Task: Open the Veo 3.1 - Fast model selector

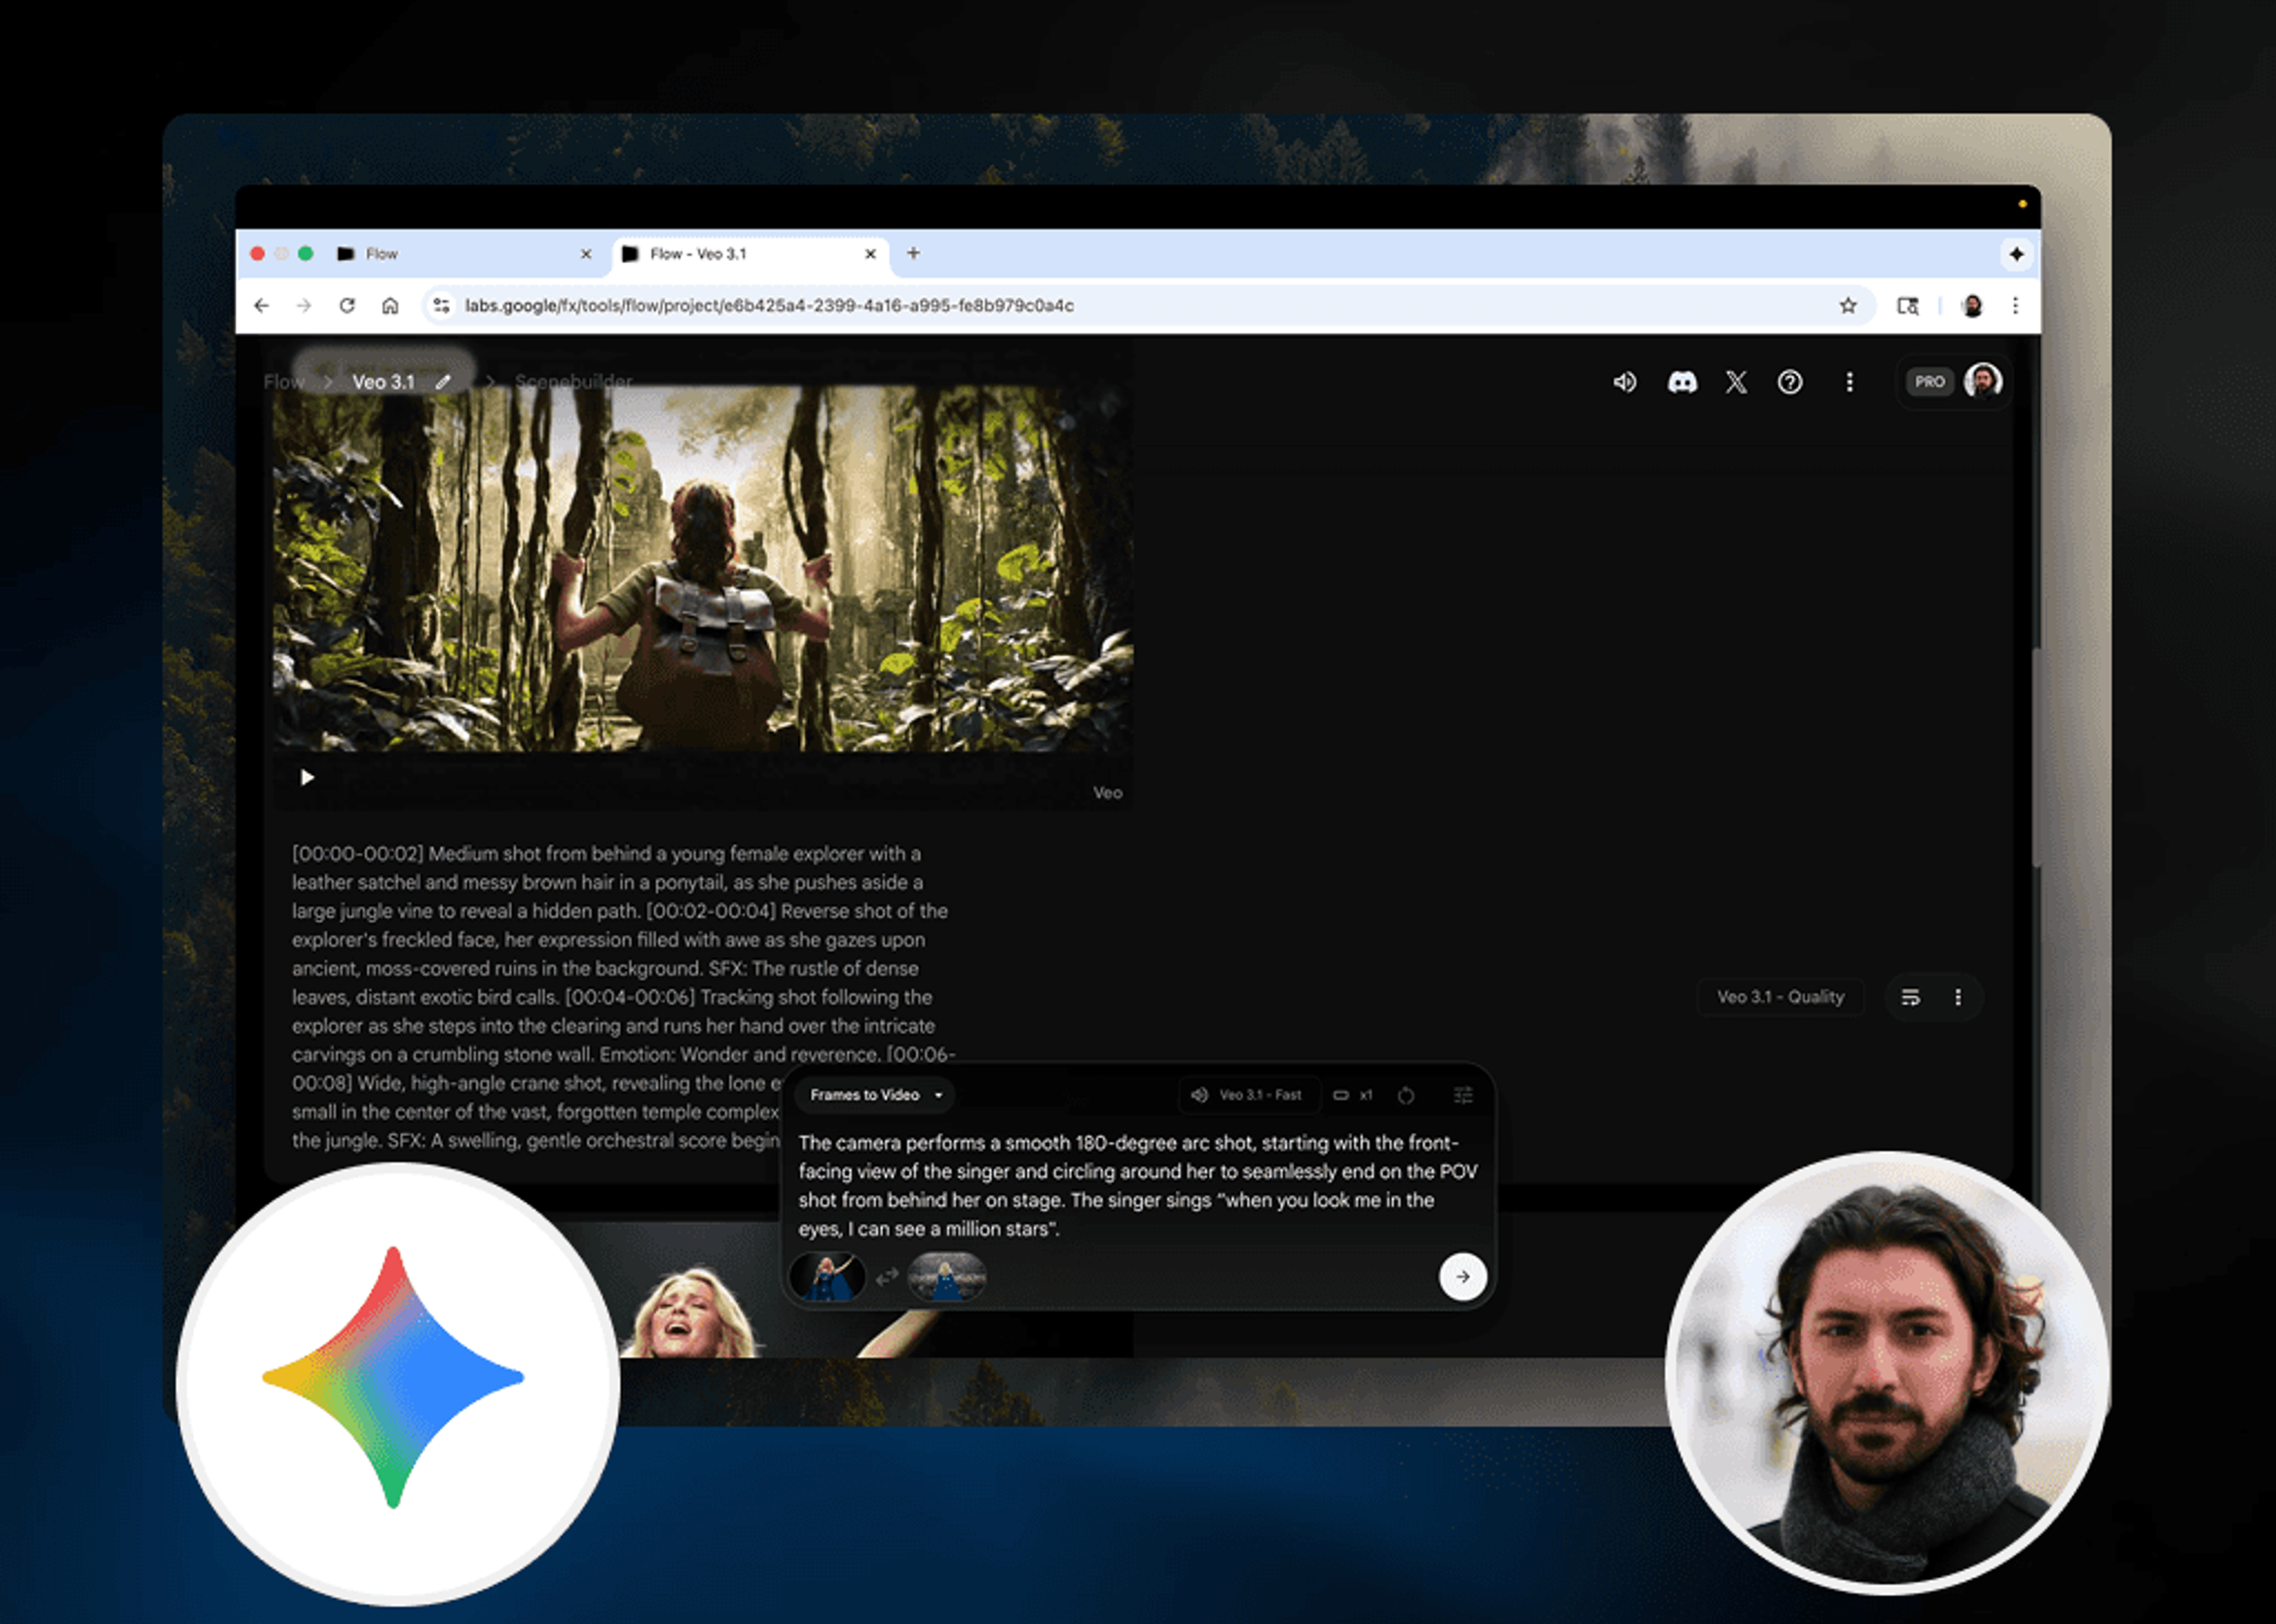Action: click(1249, 1095)
